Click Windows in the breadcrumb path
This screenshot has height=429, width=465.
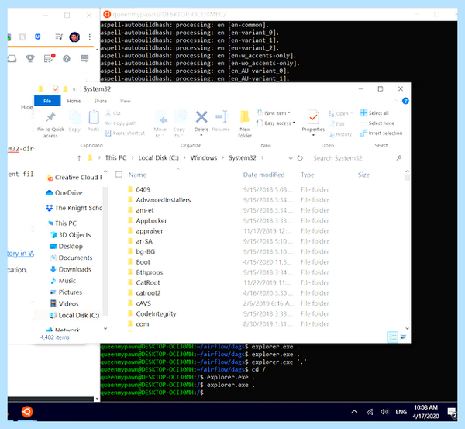click(204, 158)
